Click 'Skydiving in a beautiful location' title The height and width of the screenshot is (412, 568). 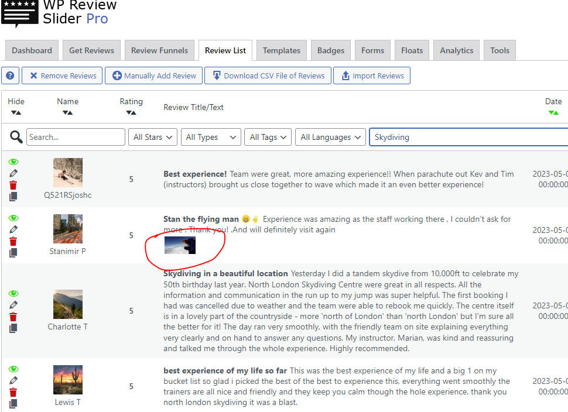click(225, 273)
